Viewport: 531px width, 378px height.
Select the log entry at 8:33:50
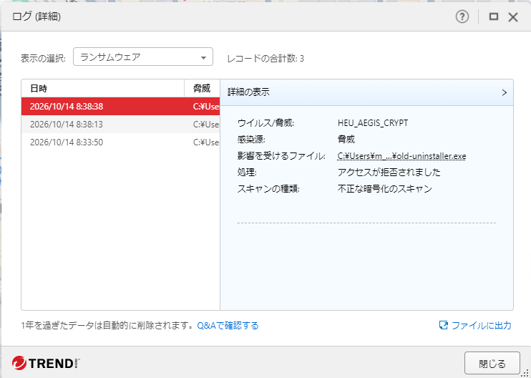pos(120,142)
